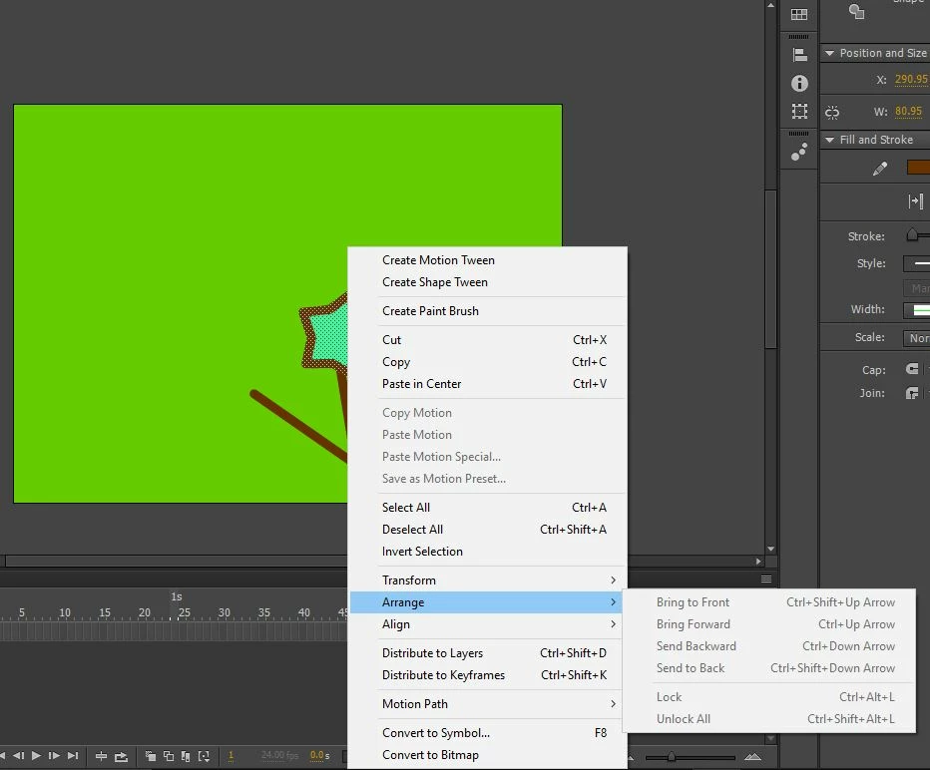
Task: Collapse the Fill and Stroke section
Action: (830, 140)
